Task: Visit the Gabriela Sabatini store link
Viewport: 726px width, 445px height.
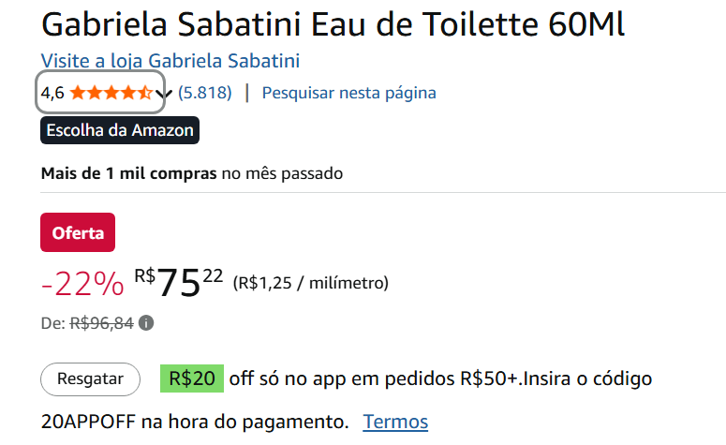Action: 170,62
